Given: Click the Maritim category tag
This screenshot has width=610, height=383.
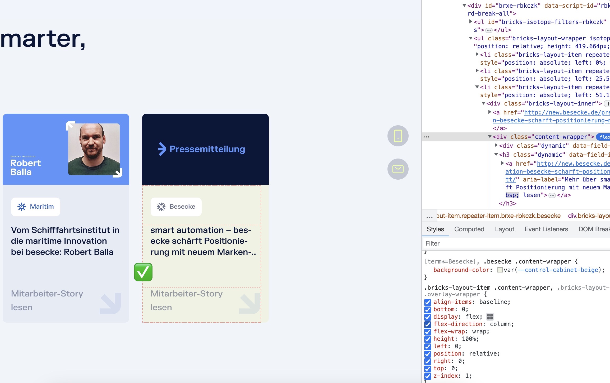Looking at the screenshot, I should [x=36, y=207].
